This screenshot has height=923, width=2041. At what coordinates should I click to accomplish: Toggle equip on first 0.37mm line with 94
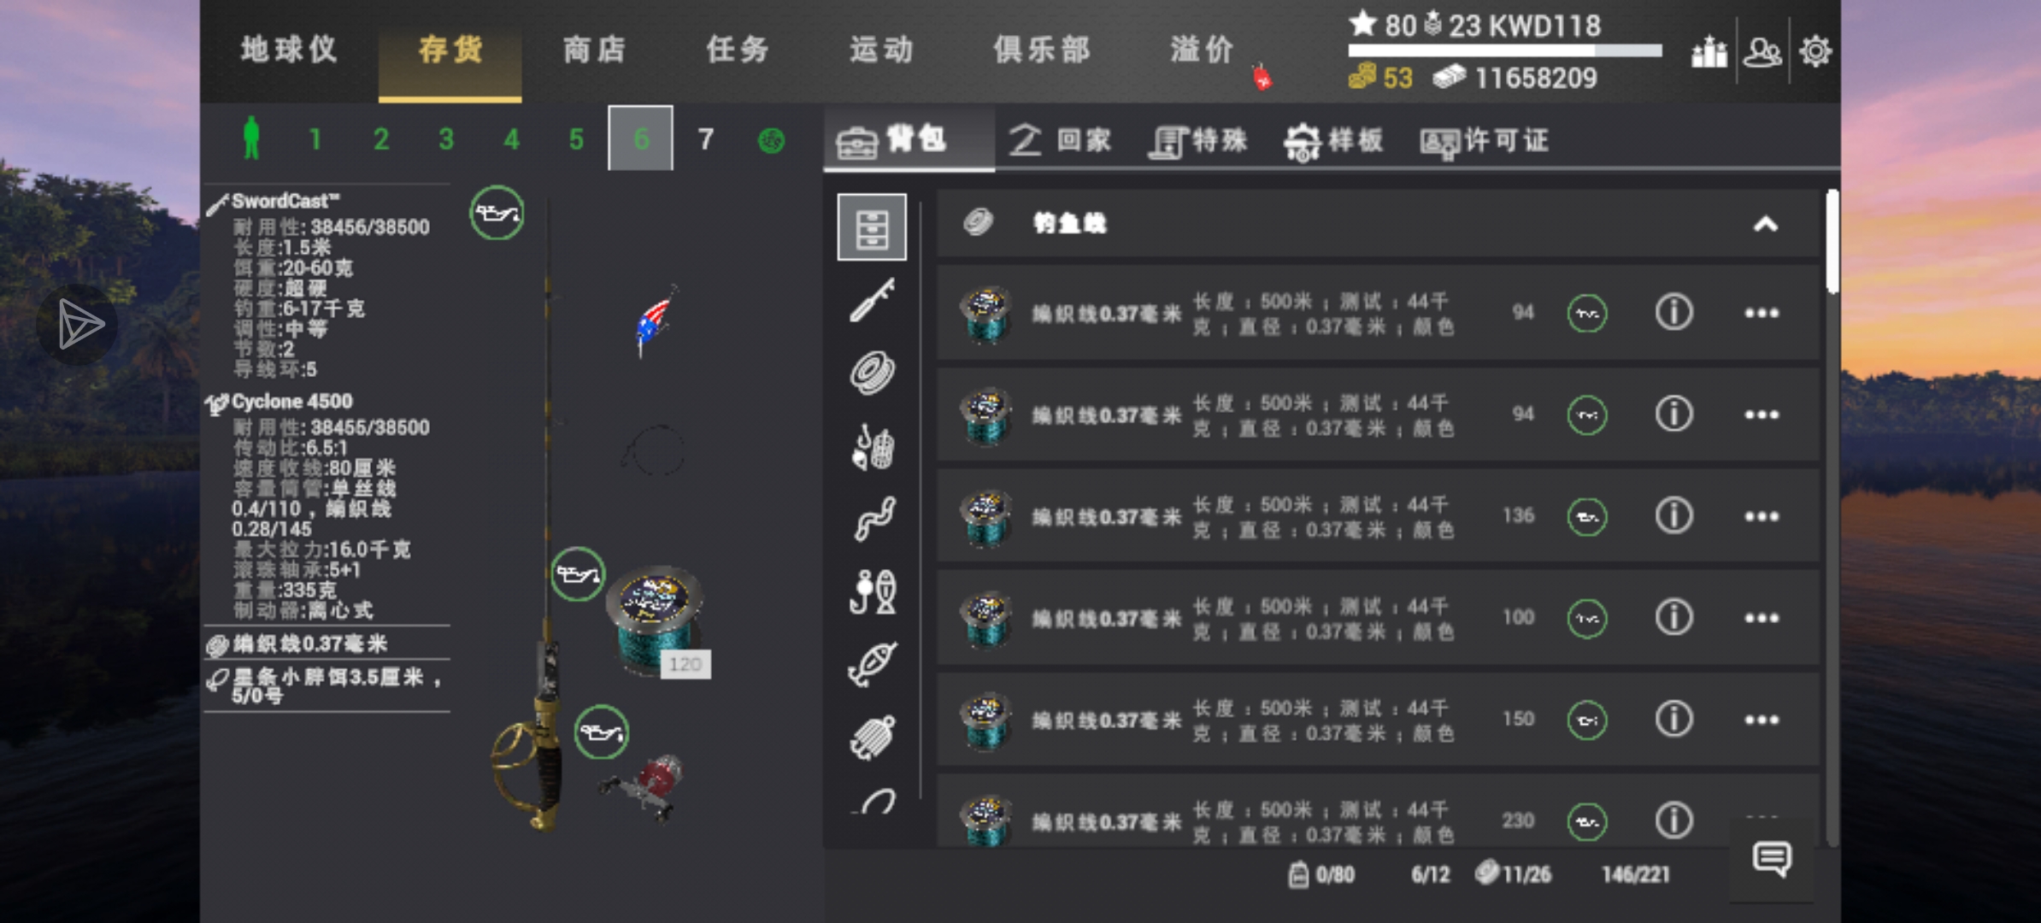pyautogui.click(x=1586, y=313)
